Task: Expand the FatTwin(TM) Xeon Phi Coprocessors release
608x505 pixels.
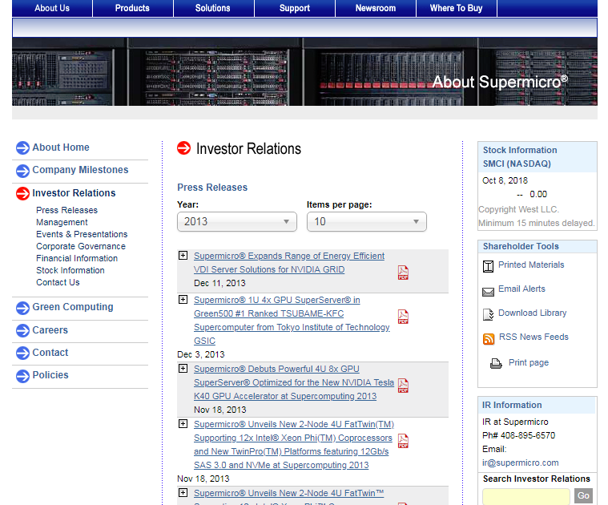Action: click(183, 423)
